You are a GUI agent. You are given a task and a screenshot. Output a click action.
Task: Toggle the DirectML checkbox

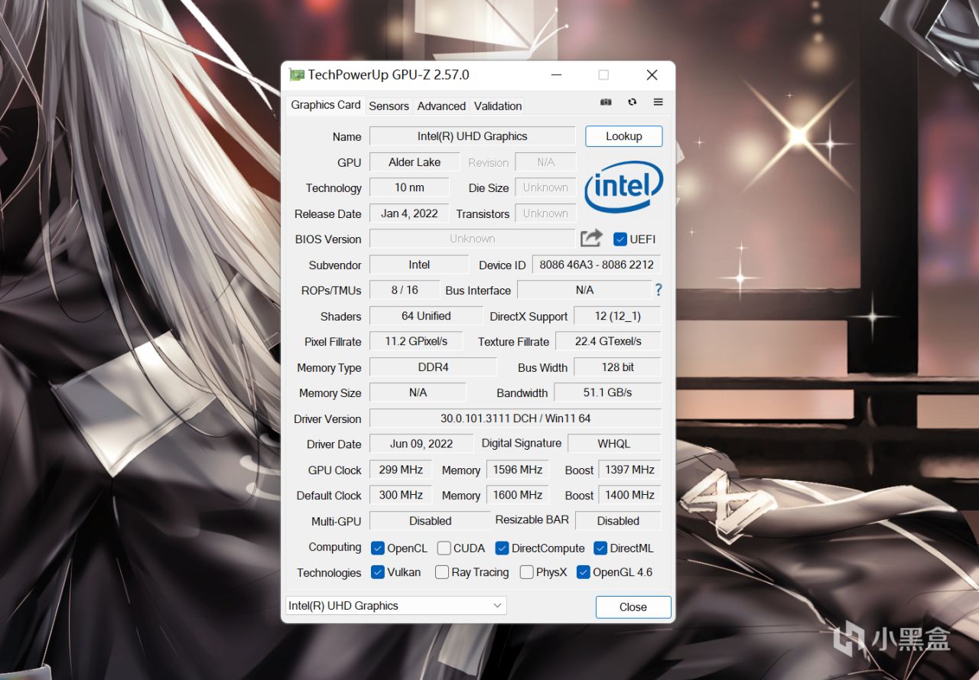[x=600, y=548]
